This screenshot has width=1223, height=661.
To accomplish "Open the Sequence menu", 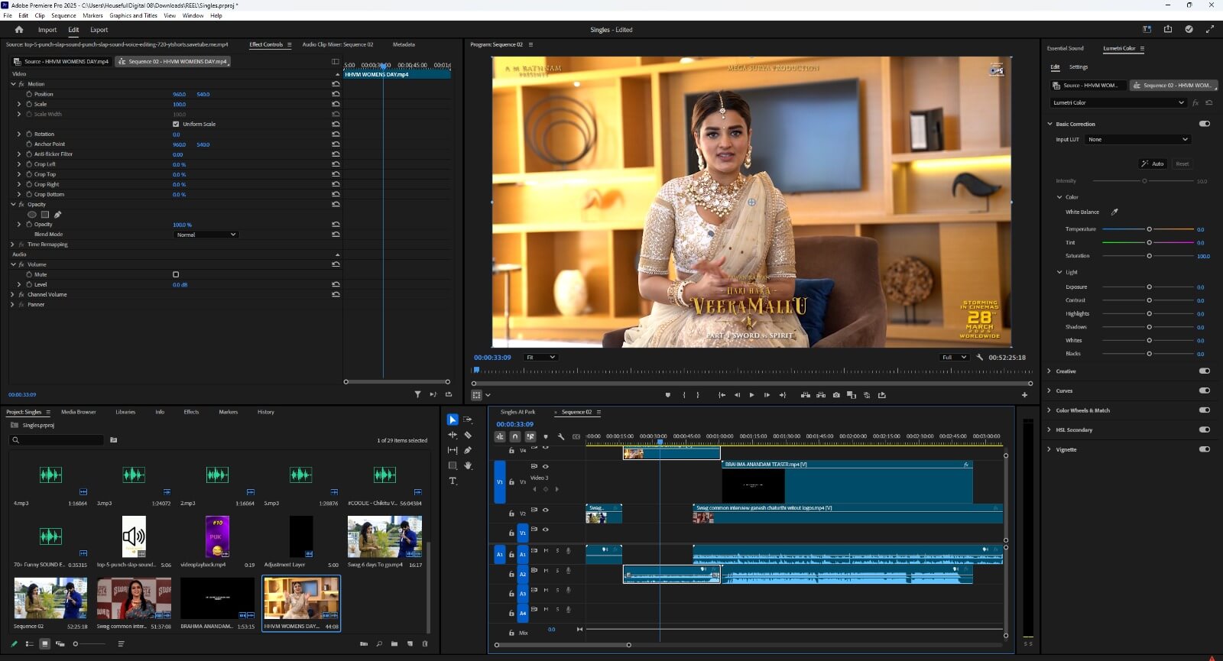I will coord(63,15).
